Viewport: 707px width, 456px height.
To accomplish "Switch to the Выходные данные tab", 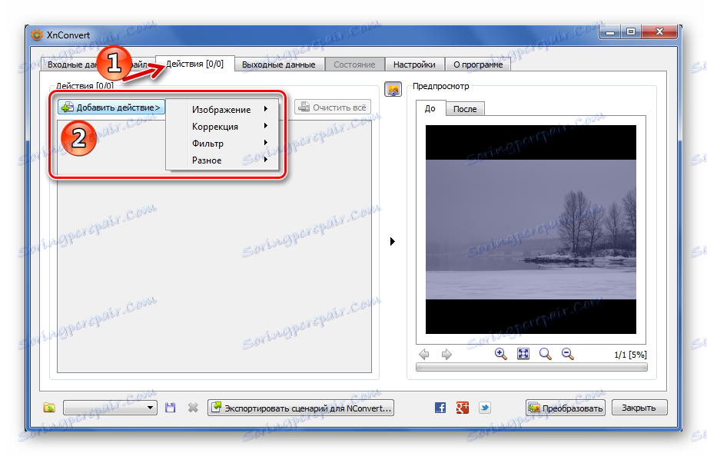I will tap(279, 64).
